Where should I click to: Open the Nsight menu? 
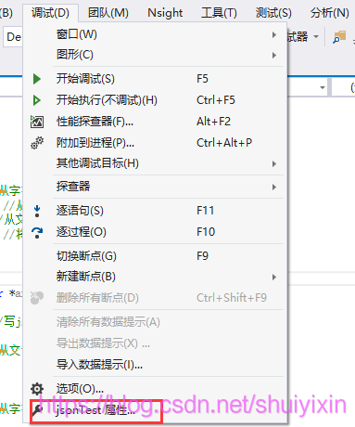point(165,13)
